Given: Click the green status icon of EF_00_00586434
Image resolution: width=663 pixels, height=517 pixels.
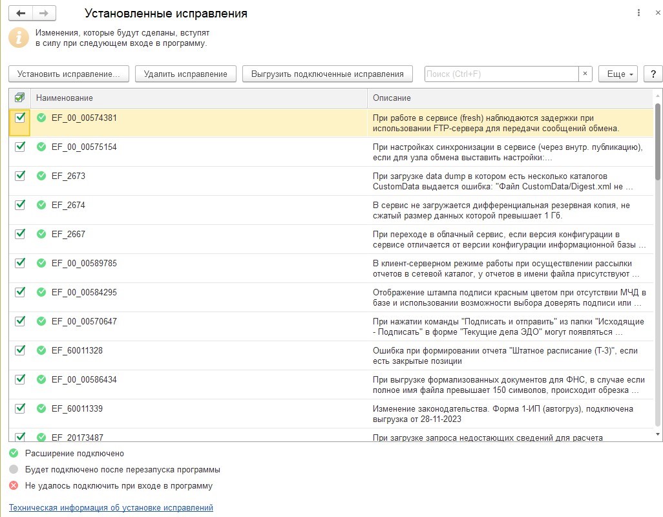Looking at the screenshot, I should (41, 379).
